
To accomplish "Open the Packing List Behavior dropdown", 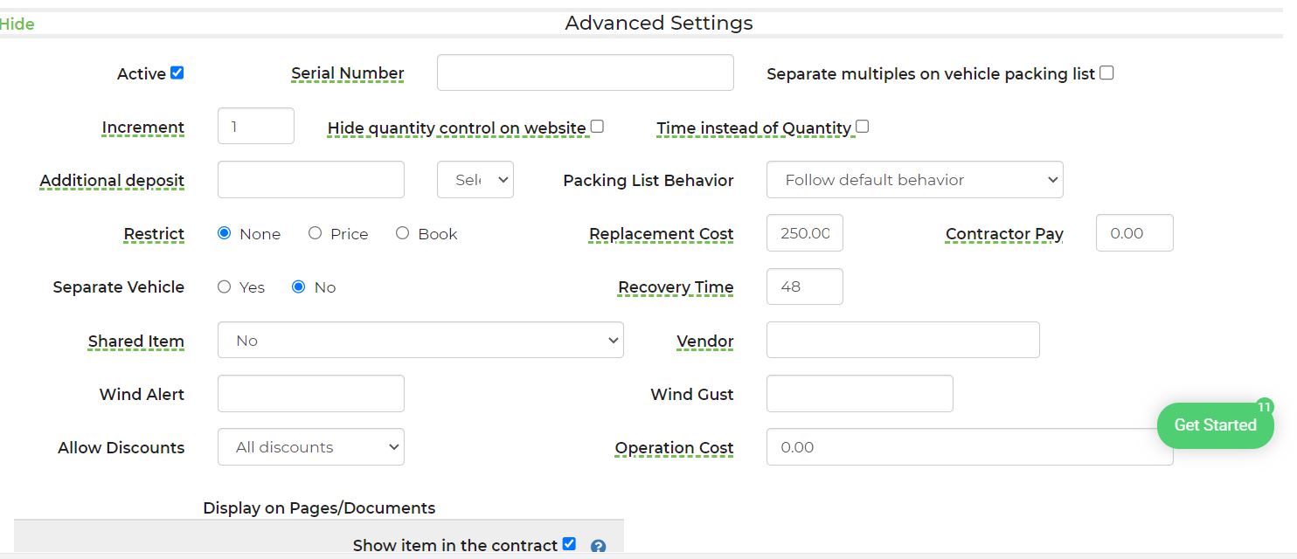I will click(x=914, y=180).
